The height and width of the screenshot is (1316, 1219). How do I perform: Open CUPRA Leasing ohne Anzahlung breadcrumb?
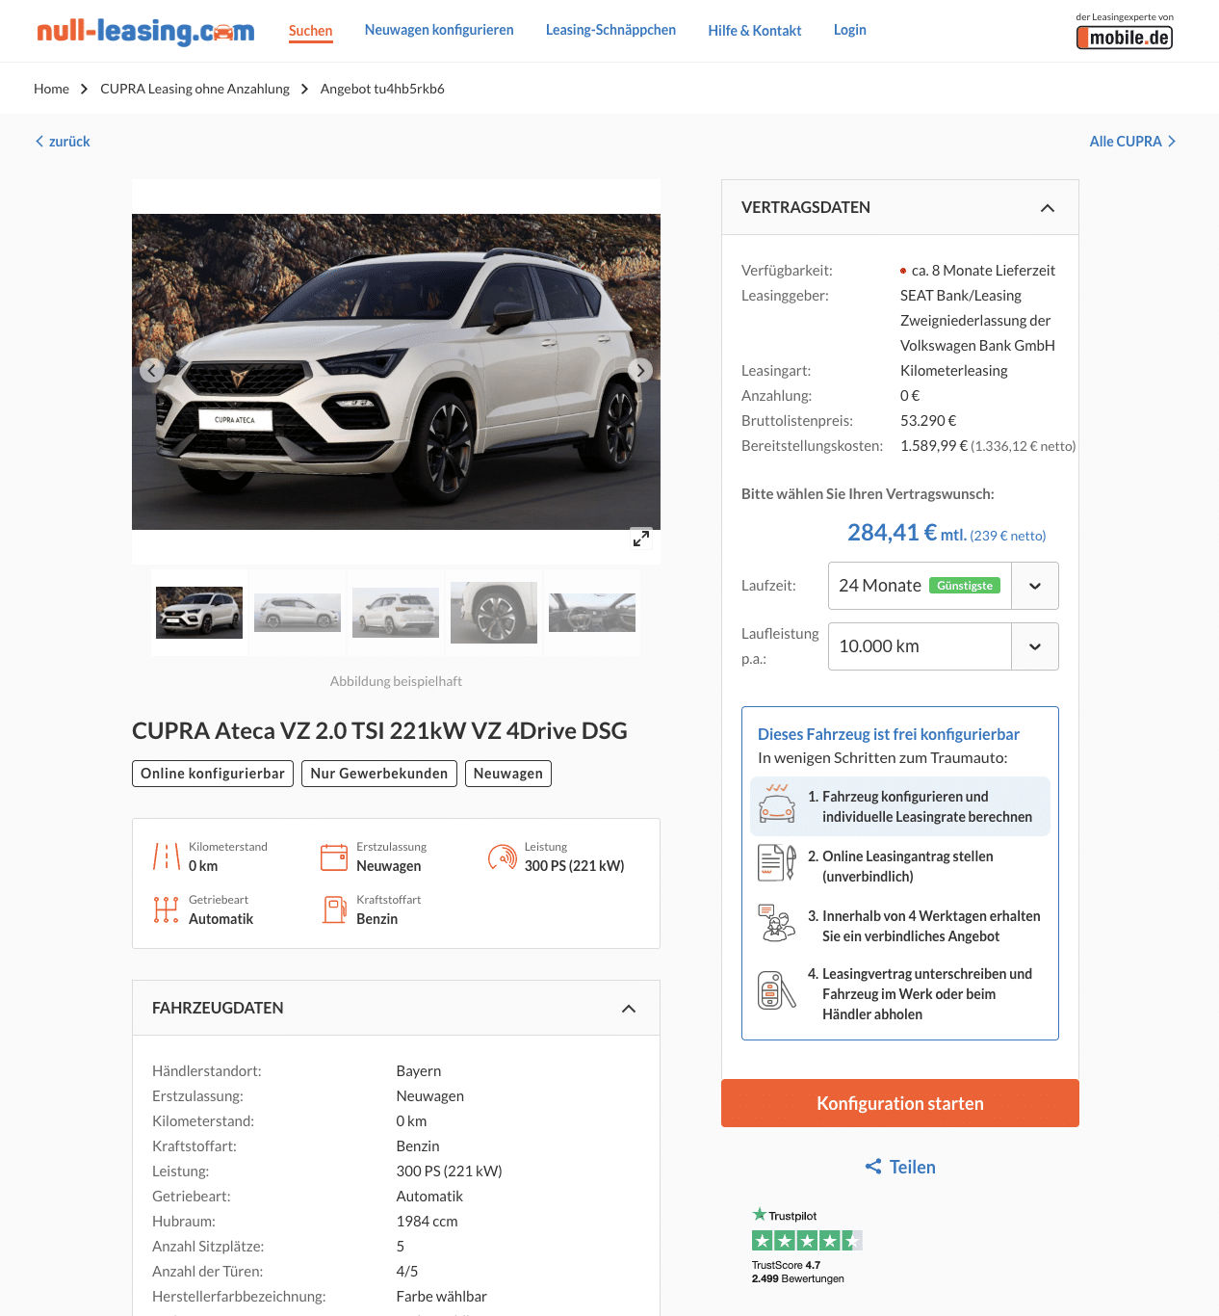click(x=195, y=89)
